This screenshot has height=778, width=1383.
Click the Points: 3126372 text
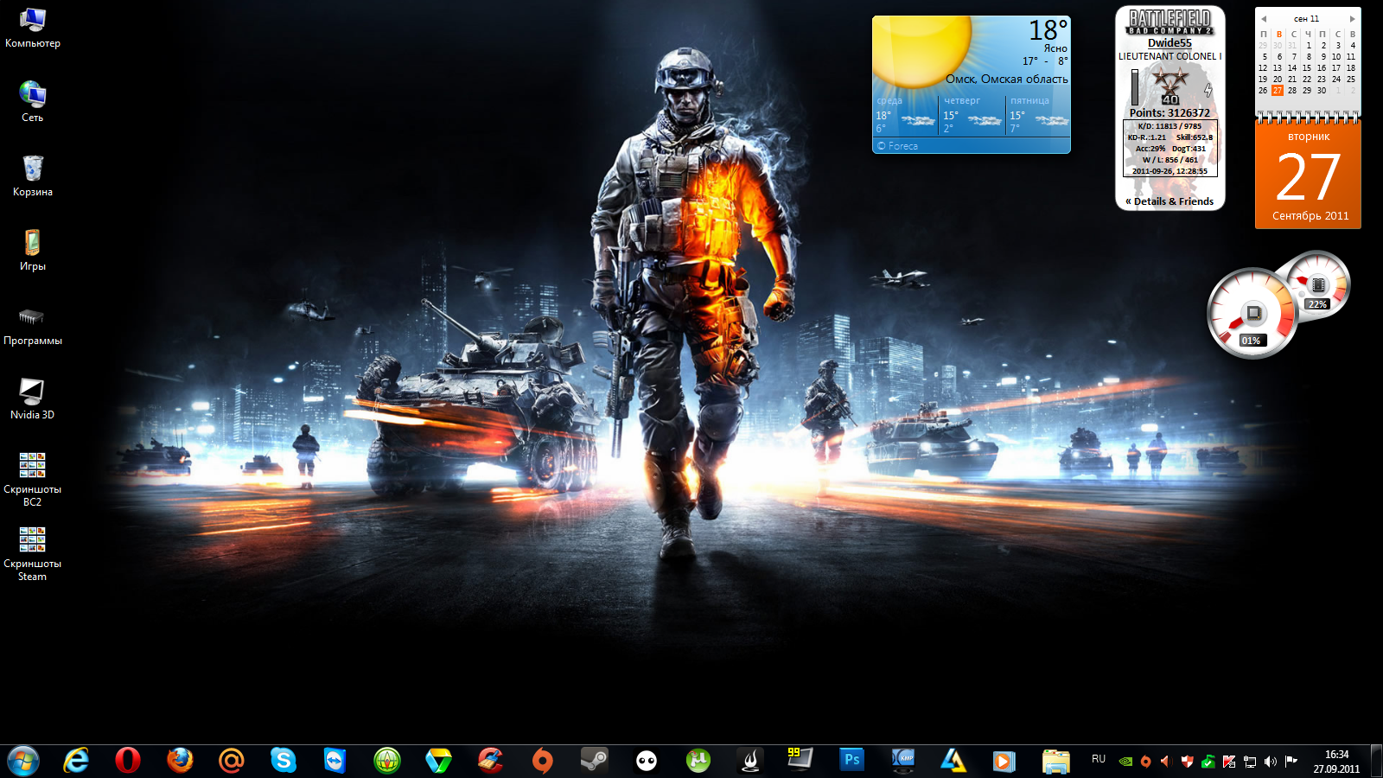[1169, 113]
